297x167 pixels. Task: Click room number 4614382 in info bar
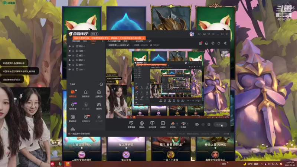(144, 45)
